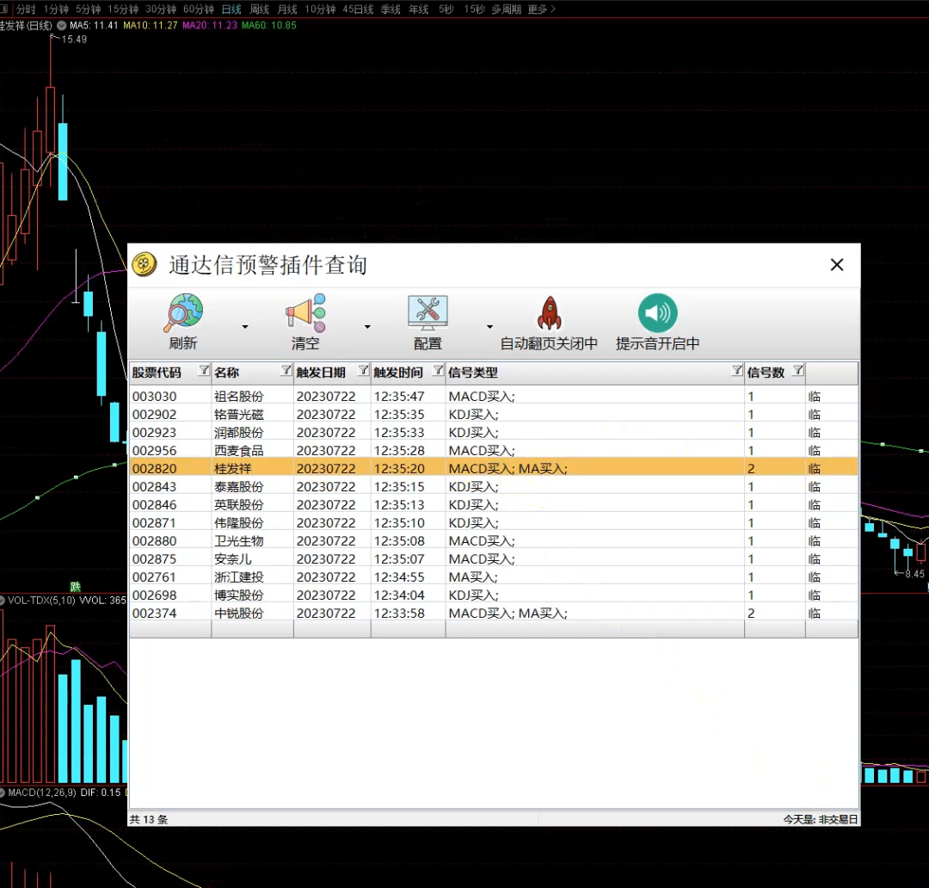Select the highlighted 桂发祥 row
This screenshot has height=888, width=929.
[494, 468]
